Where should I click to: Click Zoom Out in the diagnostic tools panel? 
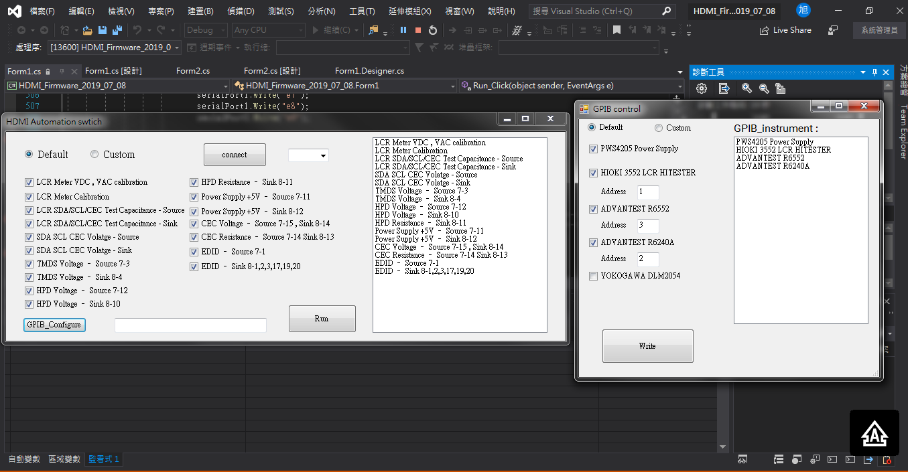tap(763, 88)
